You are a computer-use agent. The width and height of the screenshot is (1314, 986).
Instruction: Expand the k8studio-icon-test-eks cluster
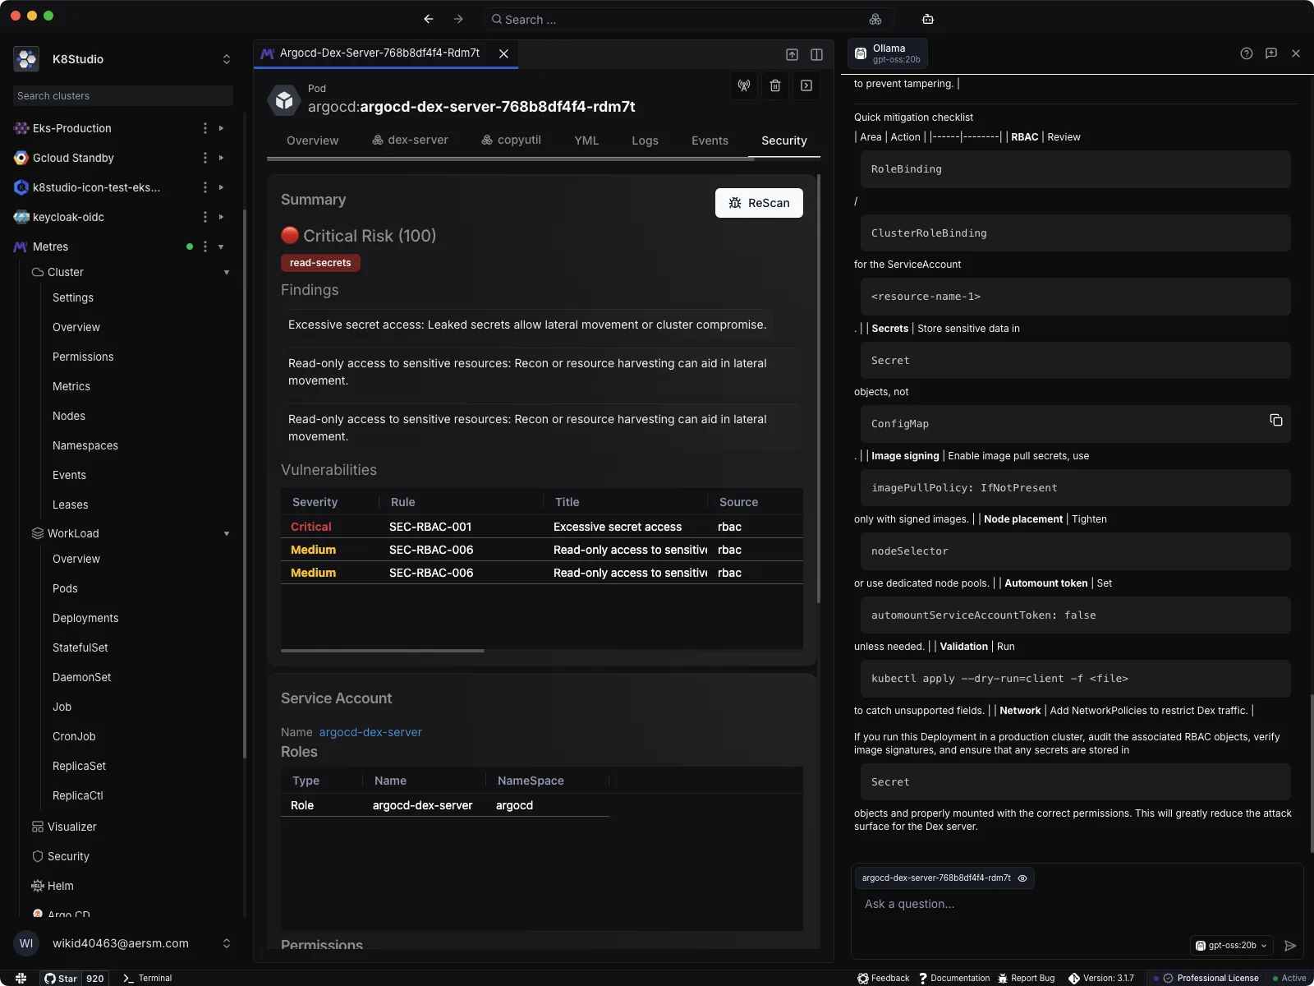[222, 187]
